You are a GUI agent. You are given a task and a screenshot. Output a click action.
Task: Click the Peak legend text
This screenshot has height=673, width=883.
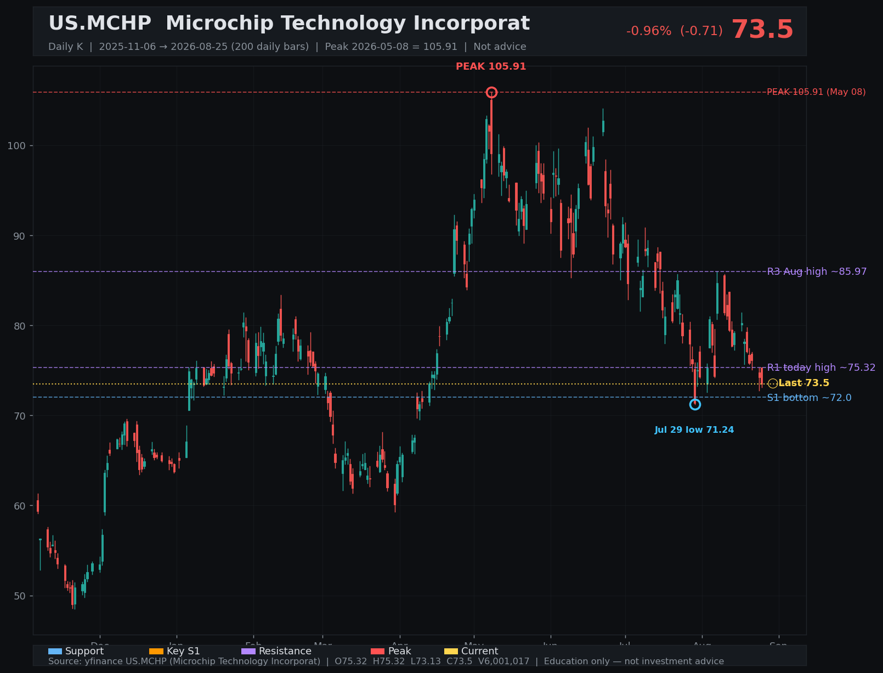(x=399, y=651)
